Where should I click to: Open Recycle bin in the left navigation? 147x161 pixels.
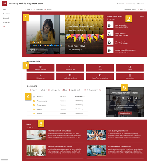click(x=6, y=22)
